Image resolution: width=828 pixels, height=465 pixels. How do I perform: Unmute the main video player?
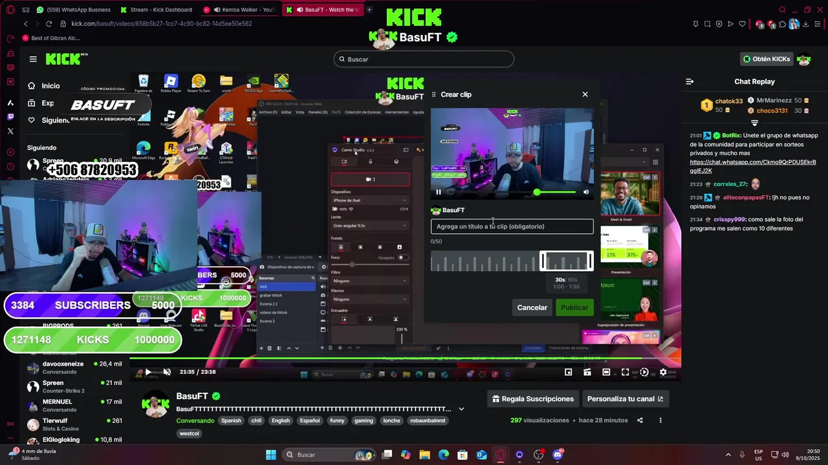167,372
